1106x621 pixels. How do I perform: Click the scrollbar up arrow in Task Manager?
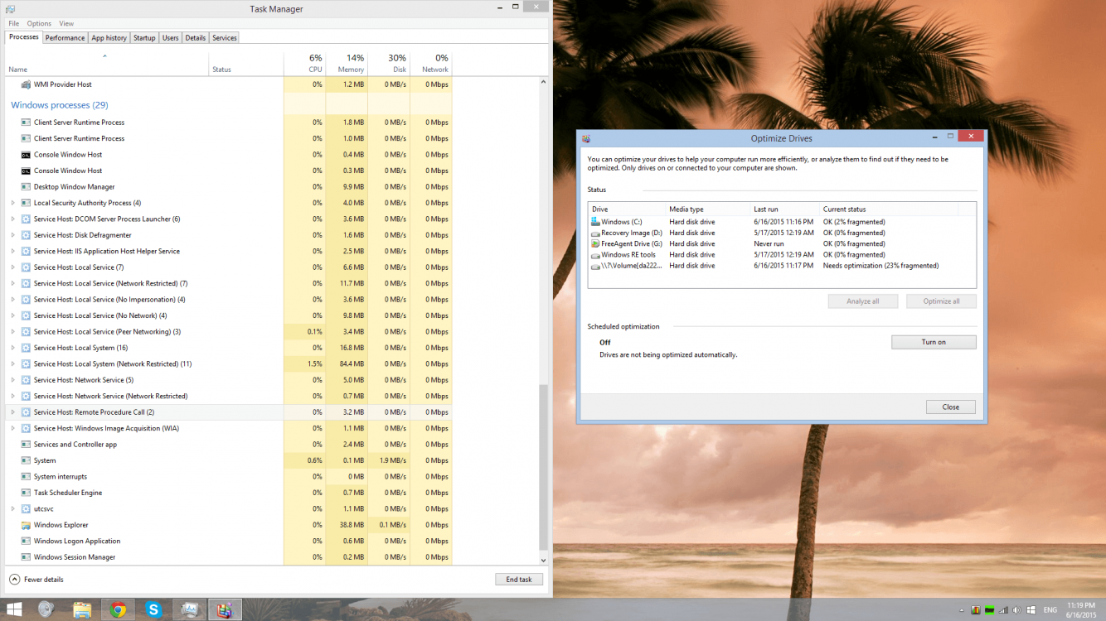[544, 82]
